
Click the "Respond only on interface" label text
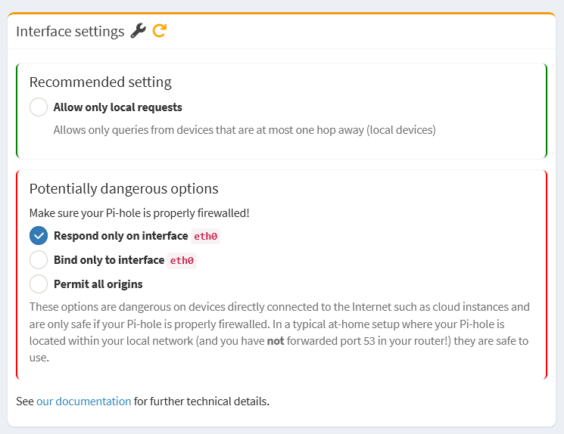120,236
